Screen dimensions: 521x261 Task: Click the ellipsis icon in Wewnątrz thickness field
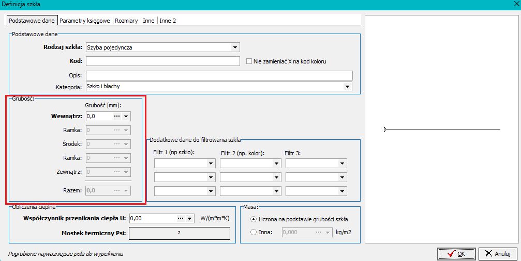click(117, 117)
